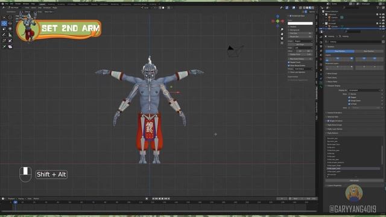This screenshot has height=217, width=386.
Task: Select the Rotate tool
Action: (x=10, y=24)
